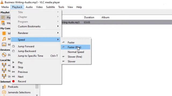Viewport: 172px width, 96px height.
Task: Choose Slower (fine) speed option
Action: tap(76, 57)
